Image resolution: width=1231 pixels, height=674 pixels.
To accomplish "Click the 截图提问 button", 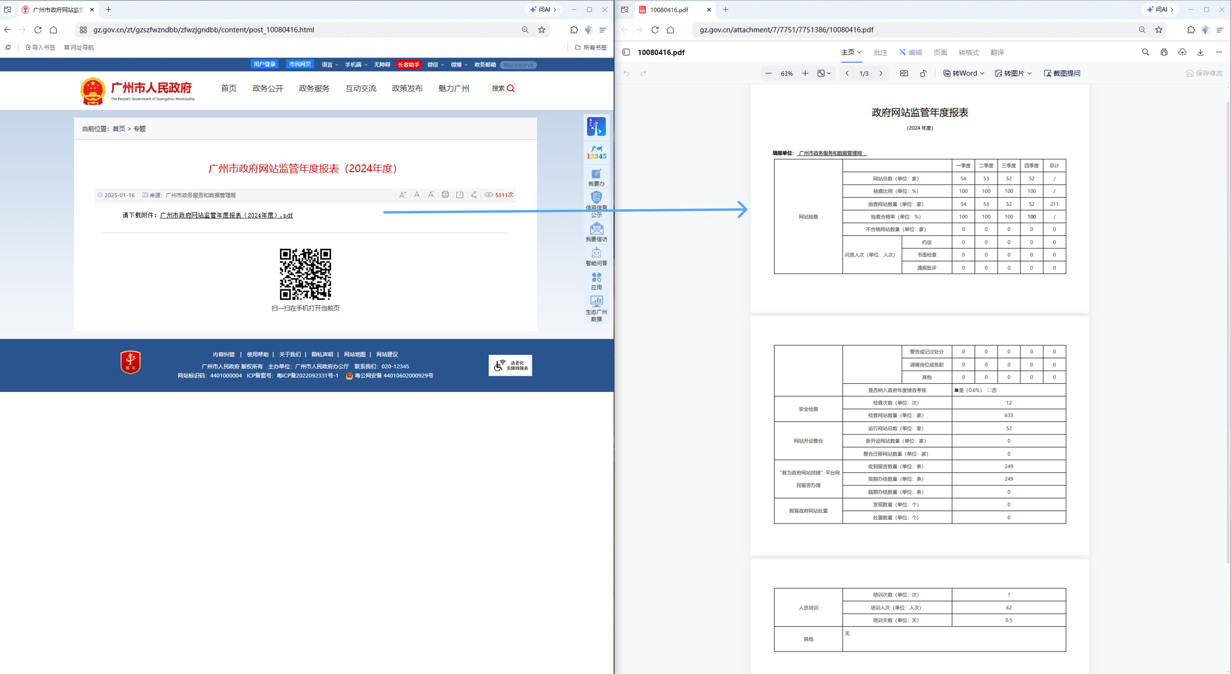I will point(1062,73).
